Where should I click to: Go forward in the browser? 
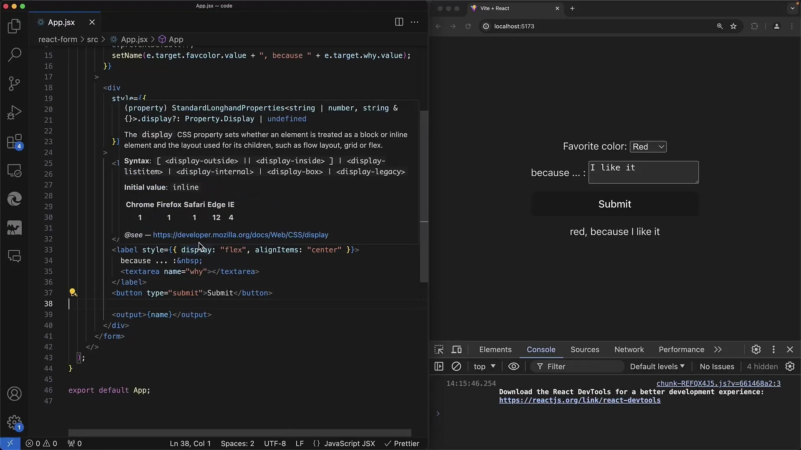click(x=453, y=26)
